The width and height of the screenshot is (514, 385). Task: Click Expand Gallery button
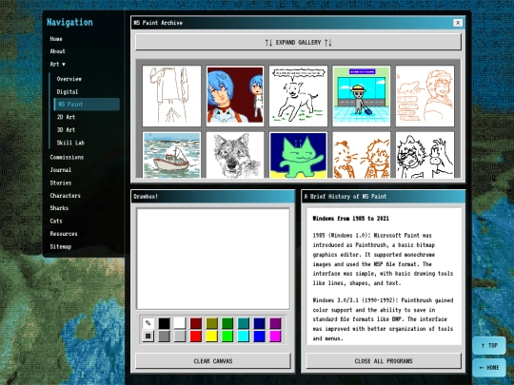[298, 42]
